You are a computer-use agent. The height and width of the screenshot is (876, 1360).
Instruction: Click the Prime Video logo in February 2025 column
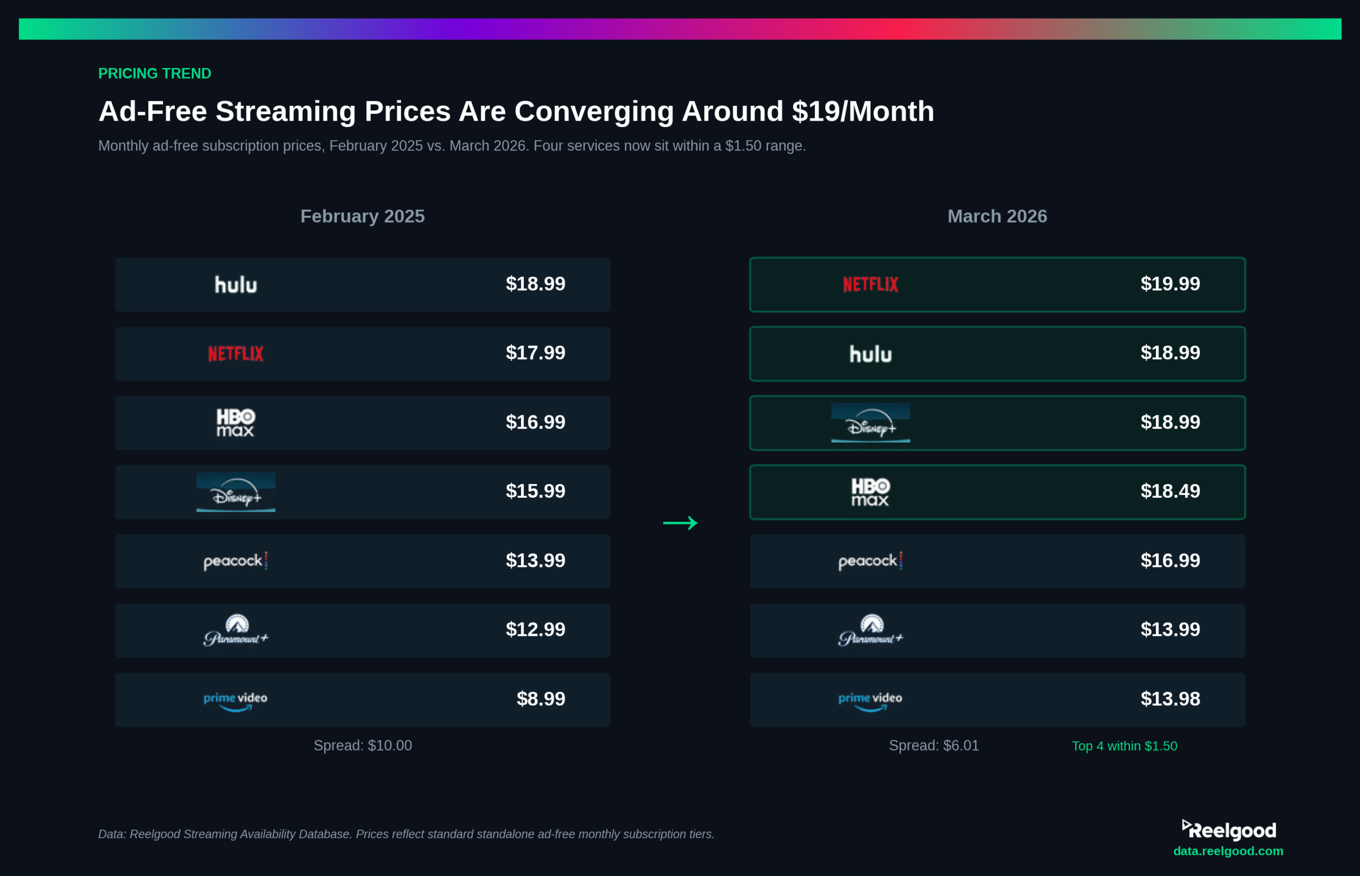point(235,699)
